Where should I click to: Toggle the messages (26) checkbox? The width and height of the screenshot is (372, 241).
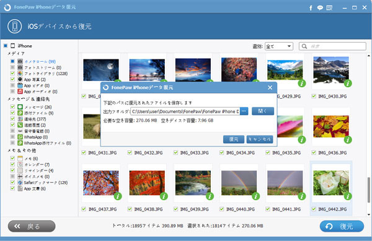point(12,107)
